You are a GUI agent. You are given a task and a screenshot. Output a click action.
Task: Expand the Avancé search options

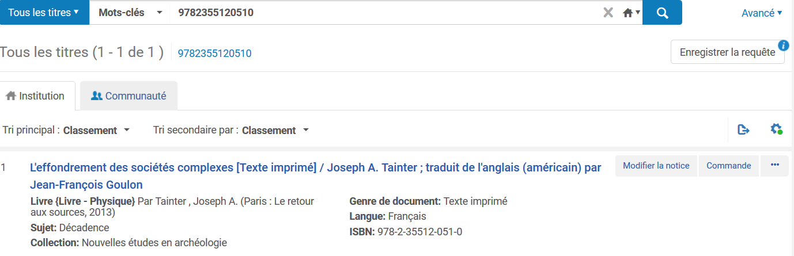point(761,13)
